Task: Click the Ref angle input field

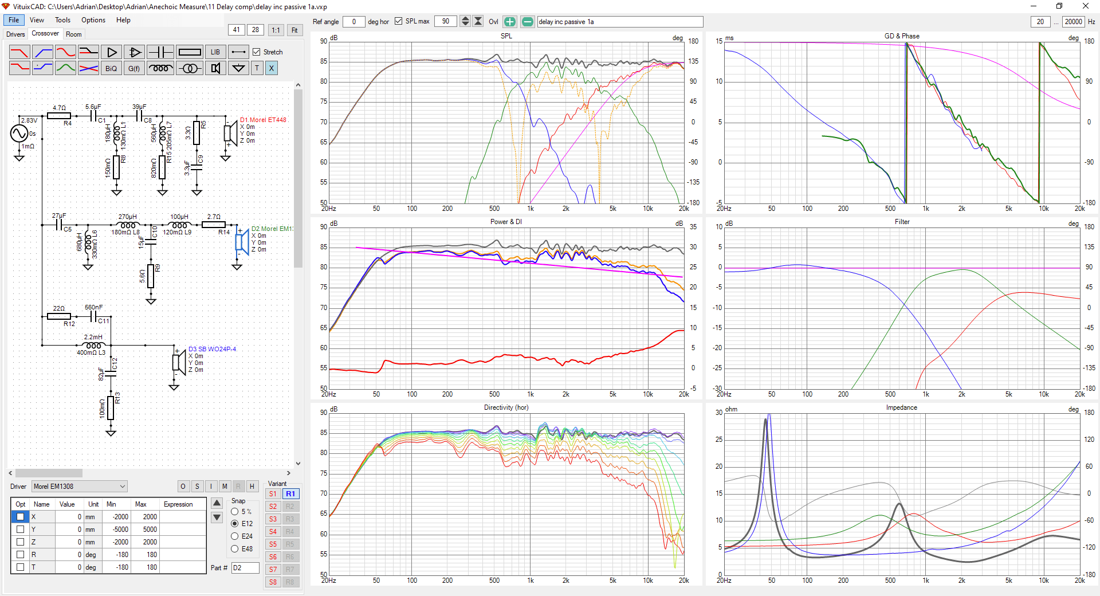Action: [x=353, y=22]
